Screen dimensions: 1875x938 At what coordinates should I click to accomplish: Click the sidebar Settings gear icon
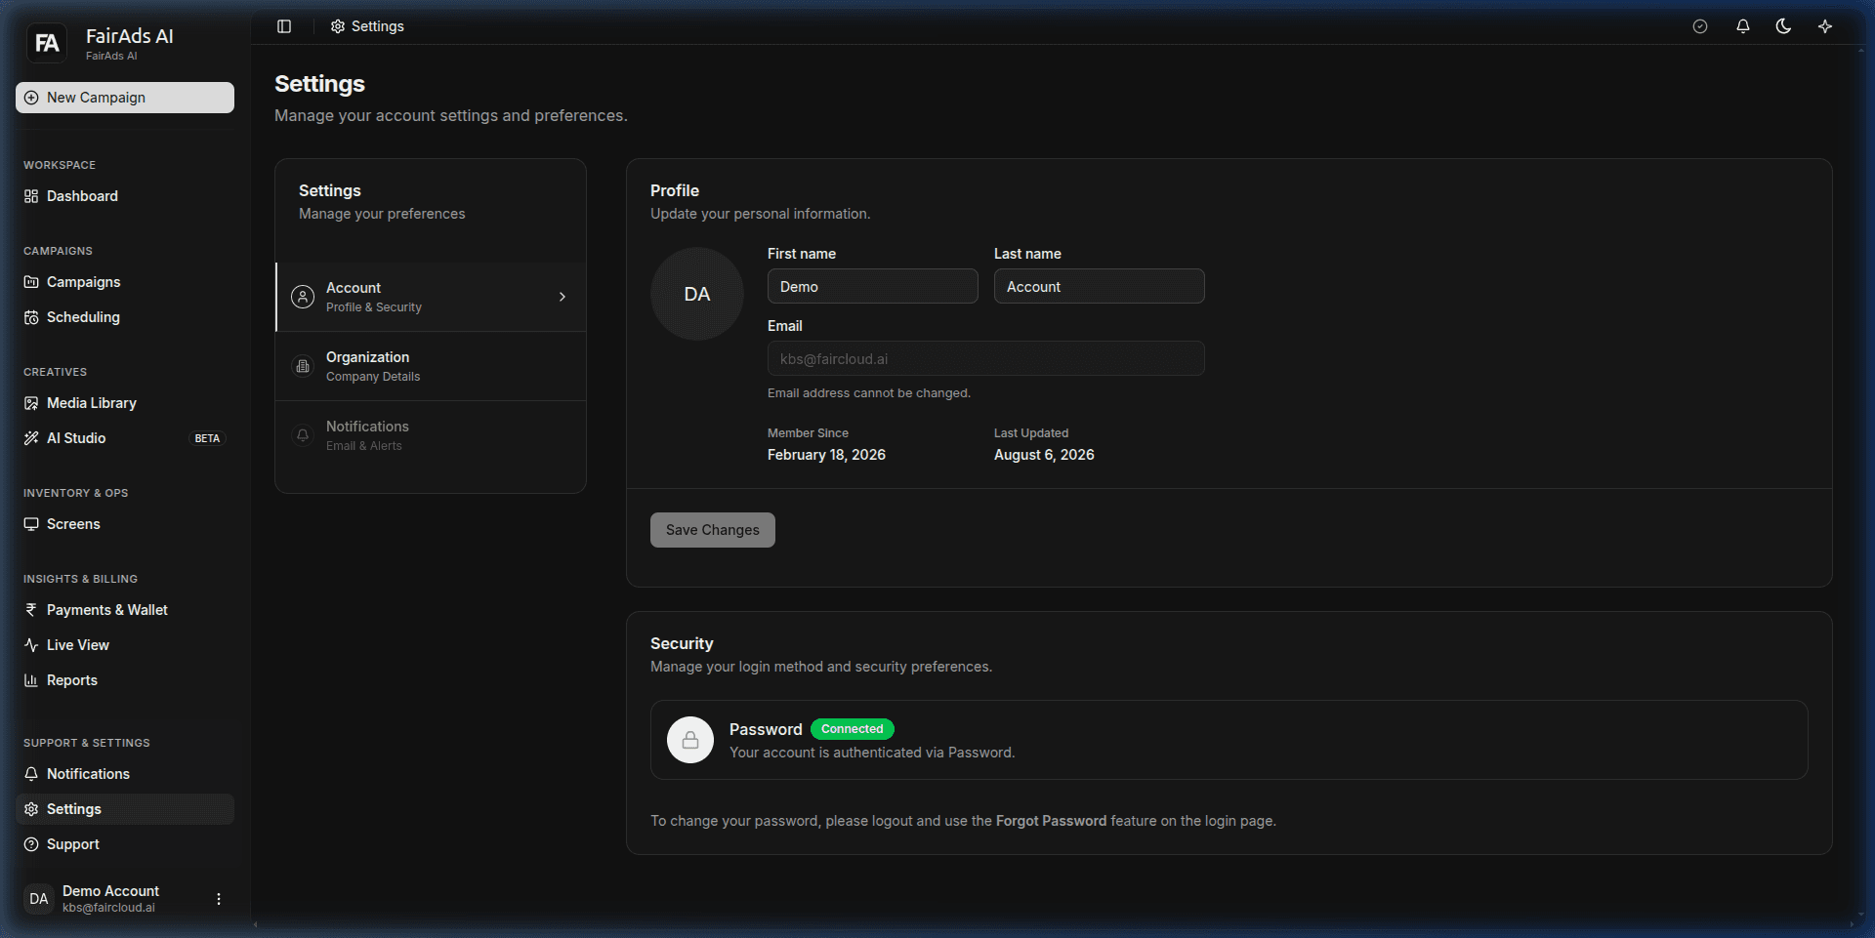31,809
